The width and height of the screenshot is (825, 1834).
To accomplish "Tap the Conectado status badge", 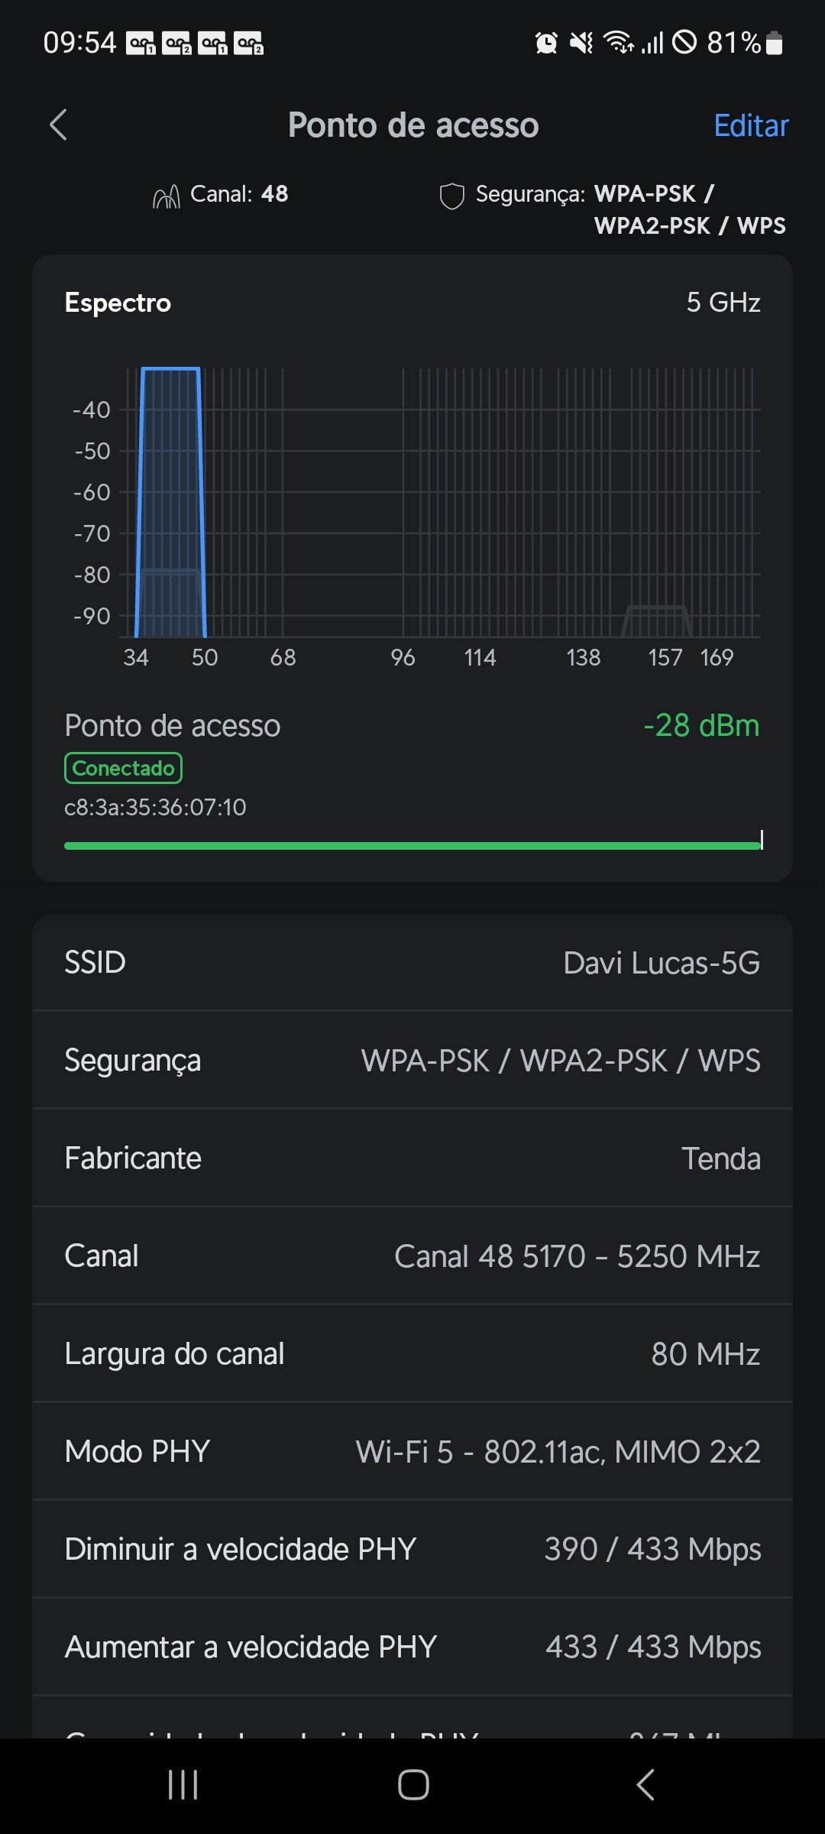I will [x=123, y=768].
